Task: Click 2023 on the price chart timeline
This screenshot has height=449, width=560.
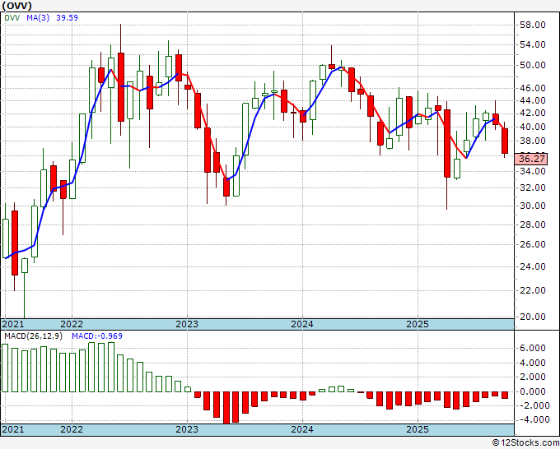Action: pyautogui.click(x=187, y=324)
